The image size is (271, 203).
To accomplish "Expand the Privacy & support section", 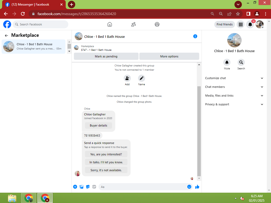I will [234, 104].
